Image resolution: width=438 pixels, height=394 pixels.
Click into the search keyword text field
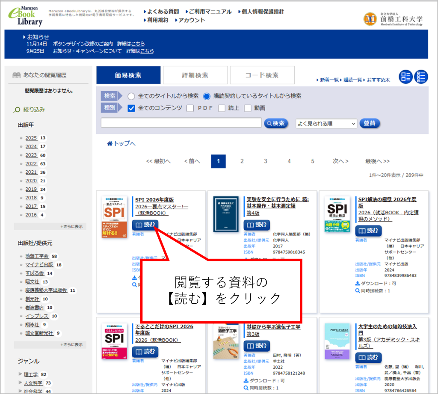pyautogui.click(x=181, y=123)
